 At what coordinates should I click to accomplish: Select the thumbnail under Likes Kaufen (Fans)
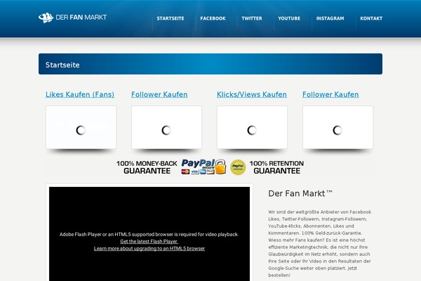[81, 127]
